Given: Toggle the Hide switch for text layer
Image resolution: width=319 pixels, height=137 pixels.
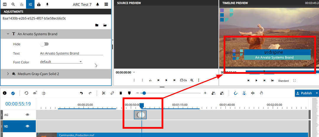Looking at the screenshot, I should tap(44, 44).
